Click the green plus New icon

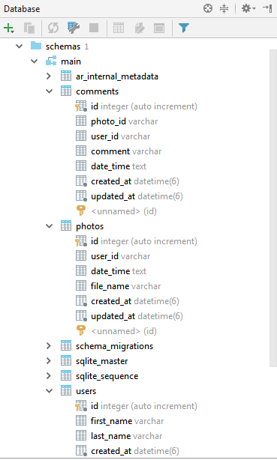[x=9, y=28]
